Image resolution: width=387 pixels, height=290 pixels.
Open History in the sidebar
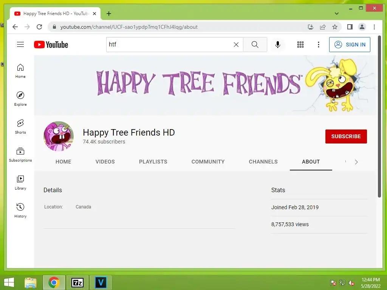pyautogui.click(x=20, y=210)
